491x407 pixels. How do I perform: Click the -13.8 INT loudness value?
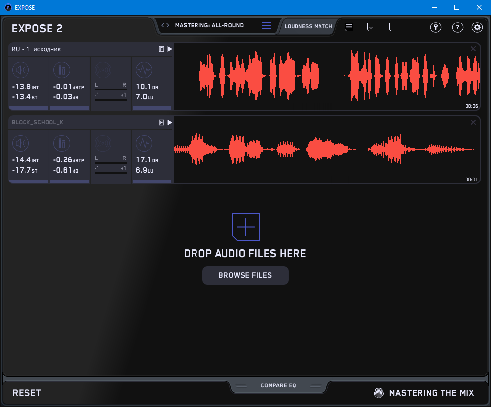(25, 87)
